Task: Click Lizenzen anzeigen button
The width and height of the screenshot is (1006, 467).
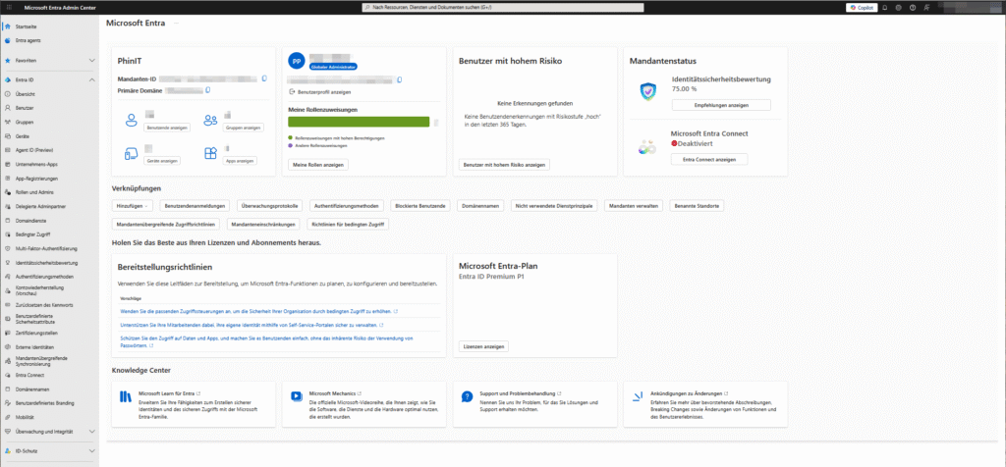Action: click(483, 346)
